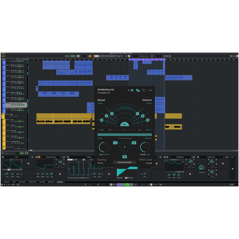Click the purple cycle locator range in ruler

tap(147, 59)
